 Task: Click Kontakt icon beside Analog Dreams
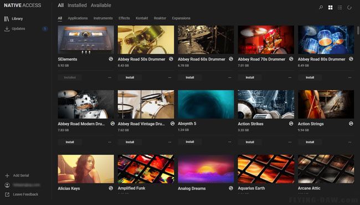click(x=231, y=188)
